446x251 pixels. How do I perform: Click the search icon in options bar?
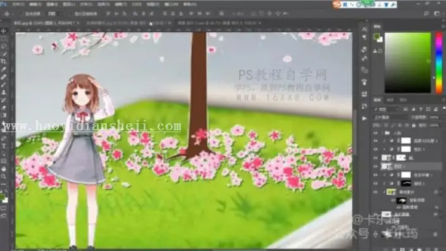point(426,13)
